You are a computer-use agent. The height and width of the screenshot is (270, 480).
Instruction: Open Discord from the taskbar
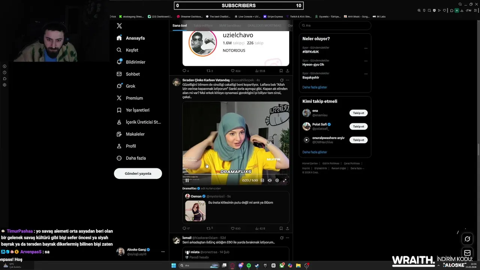point(241,265)
